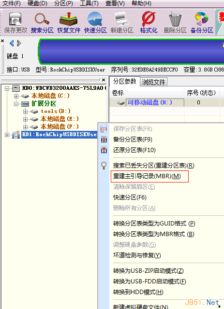Open the 分区(P) menu

point(63,3)
